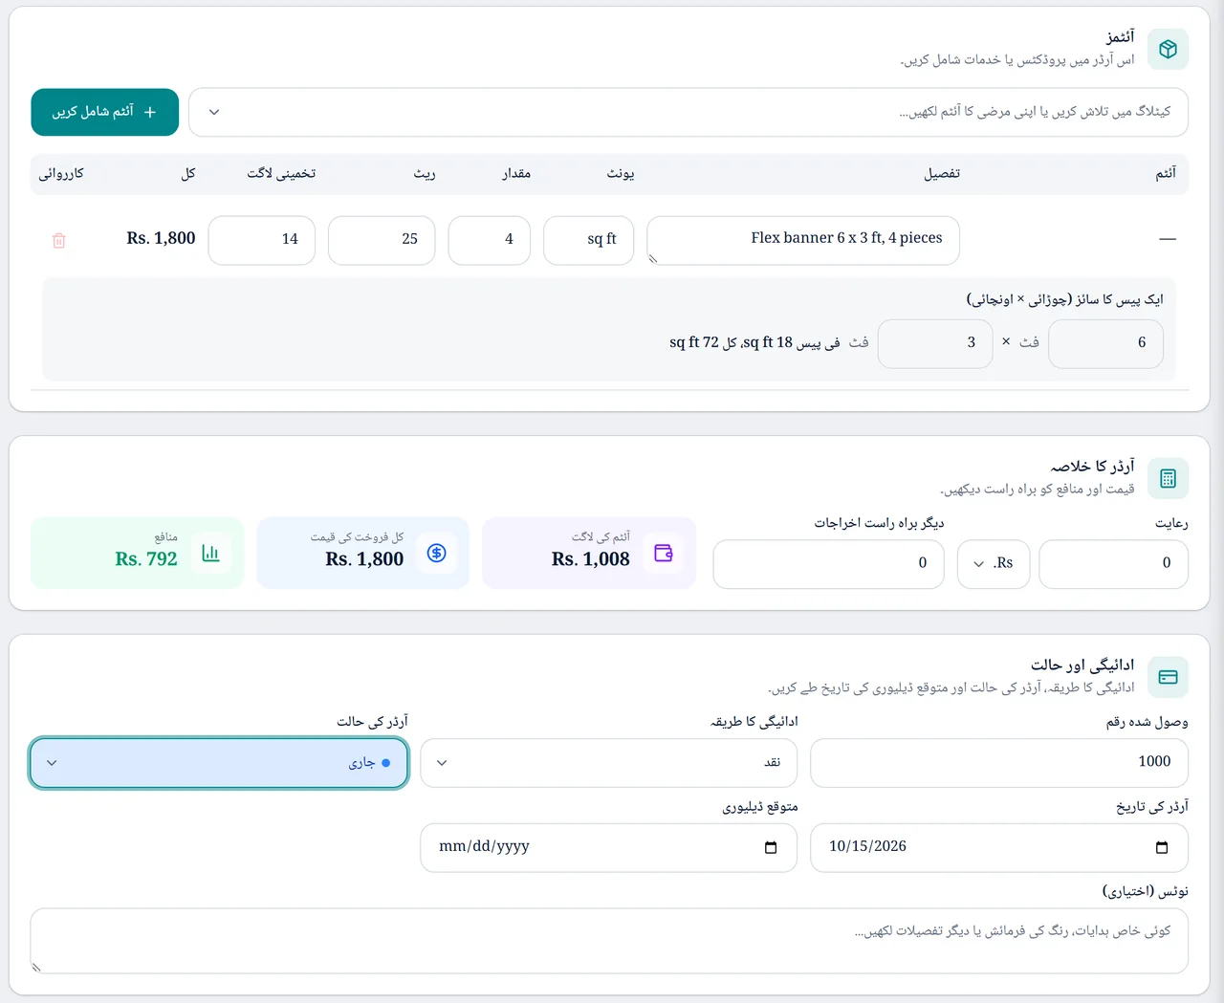This screenshot has width=1224, height=1003.
Task: Click the blue dollar icon in sale price card
Action: (x=436, y=553)
